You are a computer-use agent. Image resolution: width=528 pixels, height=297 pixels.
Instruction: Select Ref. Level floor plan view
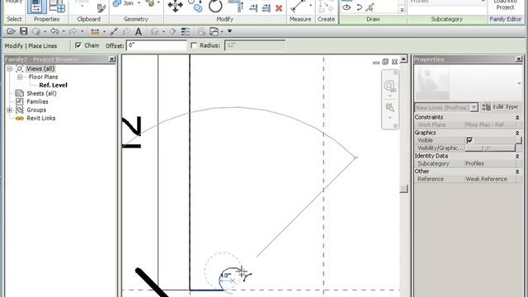53,85
